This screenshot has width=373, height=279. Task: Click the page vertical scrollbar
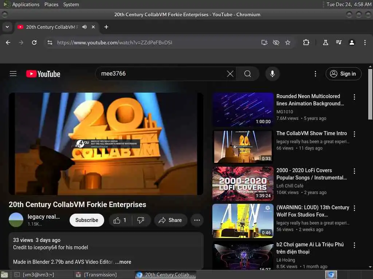370,94
